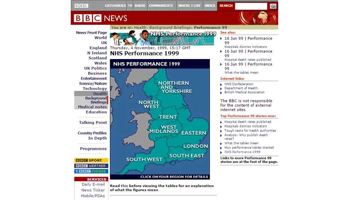Open the UK section
356x200 pixels.
[x=104, y=43]
